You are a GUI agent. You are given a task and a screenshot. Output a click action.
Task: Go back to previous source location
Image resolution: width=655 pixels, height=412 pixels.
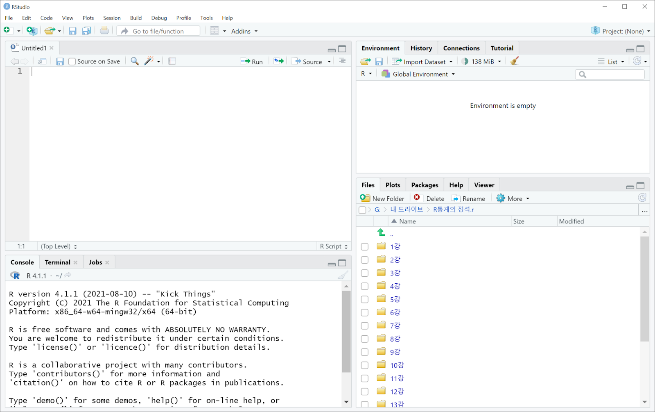pos(15,61)
